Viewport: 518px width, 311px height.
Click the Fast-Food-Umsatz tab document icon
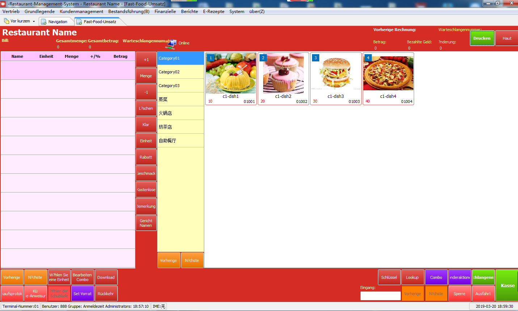pos(79,22)
